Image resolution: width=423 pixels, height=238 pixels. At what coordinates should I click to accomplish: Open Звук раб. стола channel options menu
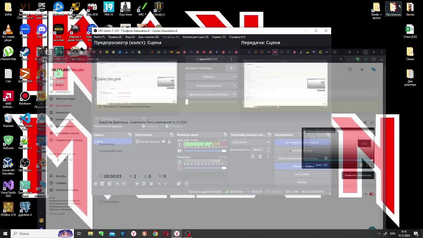(x=179, y=145)
